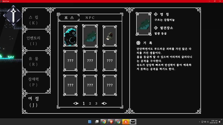Viewport: 223px width, 125px height.
Task: Open the 인벤토리 (I) menu tab
Action: click(x=36, y=40)
